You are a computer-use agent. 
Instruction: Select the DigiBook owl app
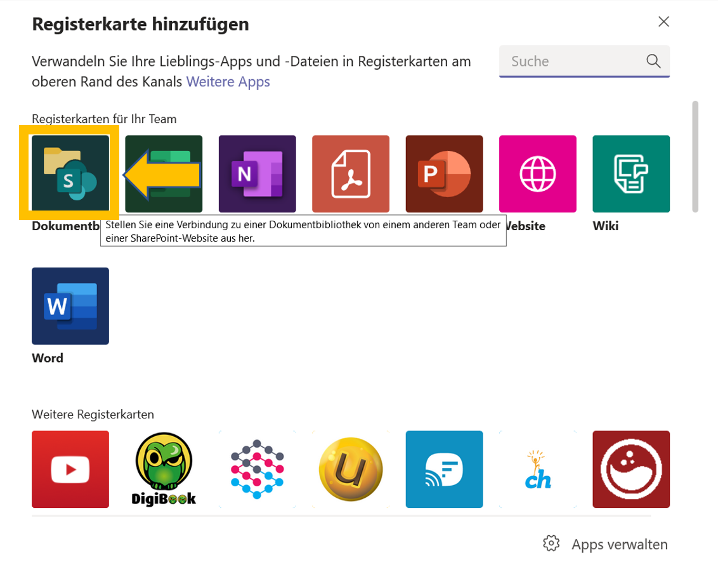pyautogui.click(x=164, y=469)
